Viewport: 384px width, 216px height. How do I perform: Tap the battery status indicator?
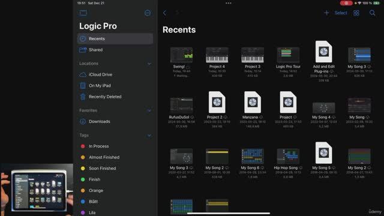(x=376, y=3)
